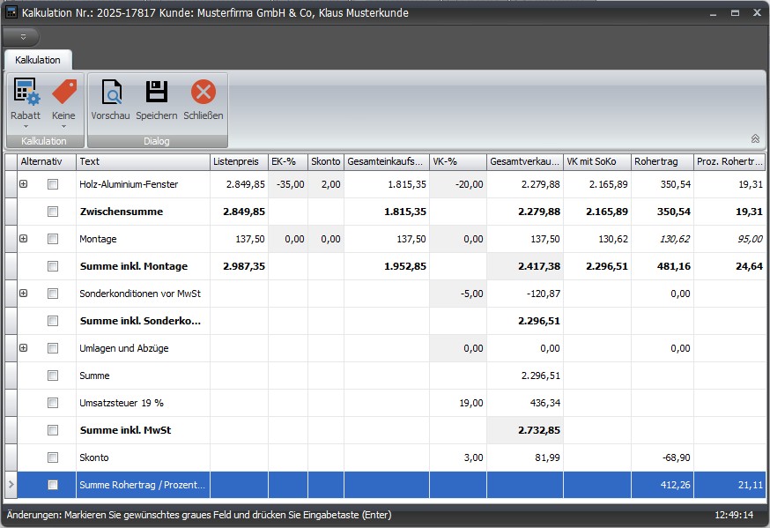
Task: Click the VK-% field for Sonderkonditionen
Action: pyautogui.click(x=458, y=294)
